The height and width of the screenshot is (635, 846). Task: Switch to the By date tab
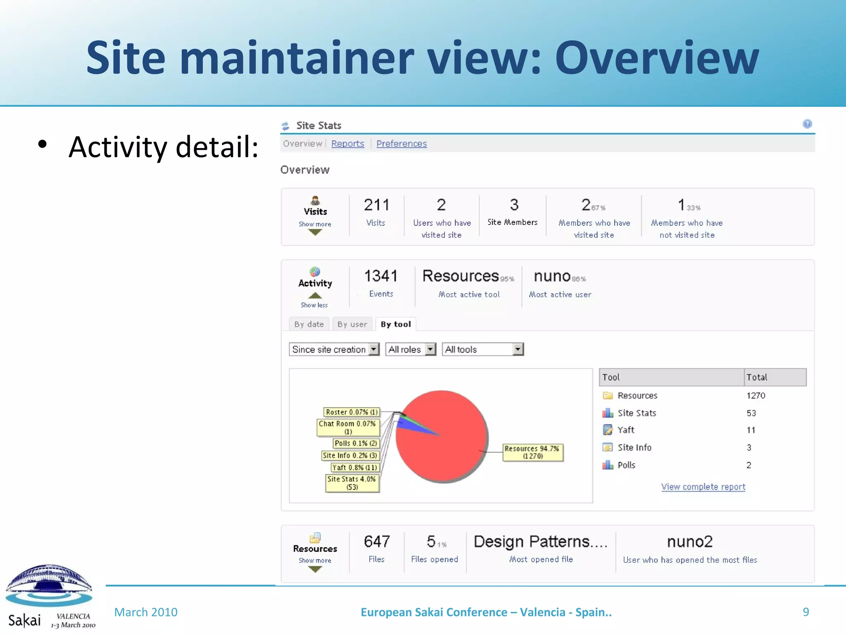309,324
